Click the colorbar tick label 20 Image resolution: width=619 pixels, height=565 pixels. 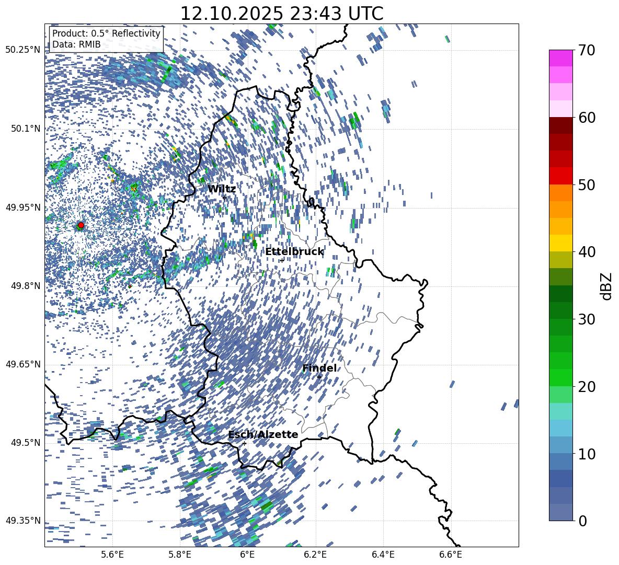(x=587, y=387)
